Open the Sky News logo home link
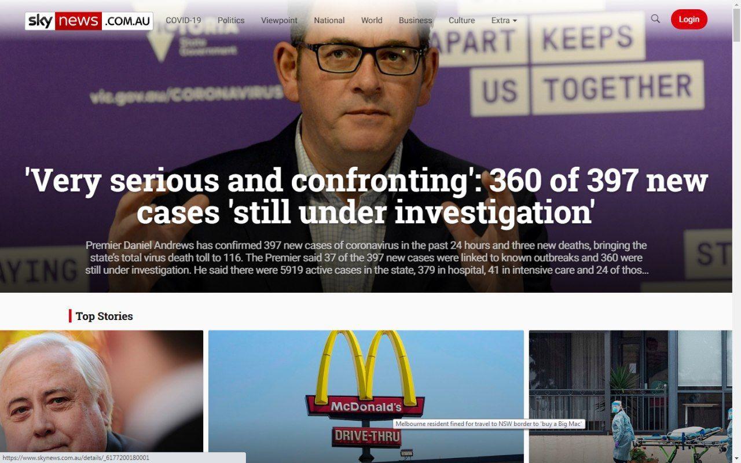This screenshot has width=741, height=463. 89,21
